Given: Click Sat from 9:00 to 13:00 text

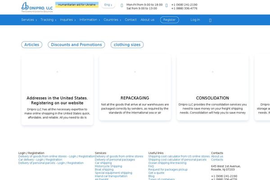Looking at the screenshot, I should 142,9.
